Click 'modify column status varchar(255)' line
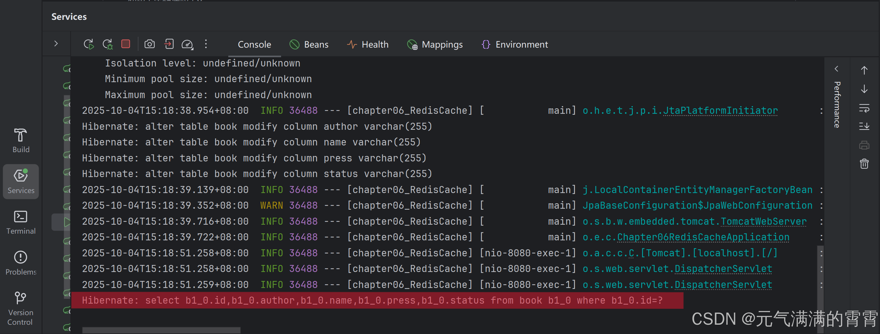880x334 pixels. point(257,174)
